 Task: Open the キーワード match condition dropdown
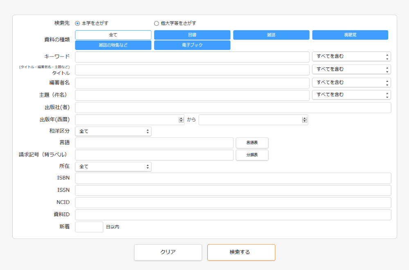351,56
